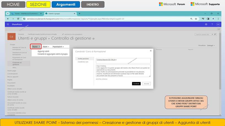Open the tab search chevron in the browser
The width and height of the screenshot is (225, 126).
coord(8,14)
